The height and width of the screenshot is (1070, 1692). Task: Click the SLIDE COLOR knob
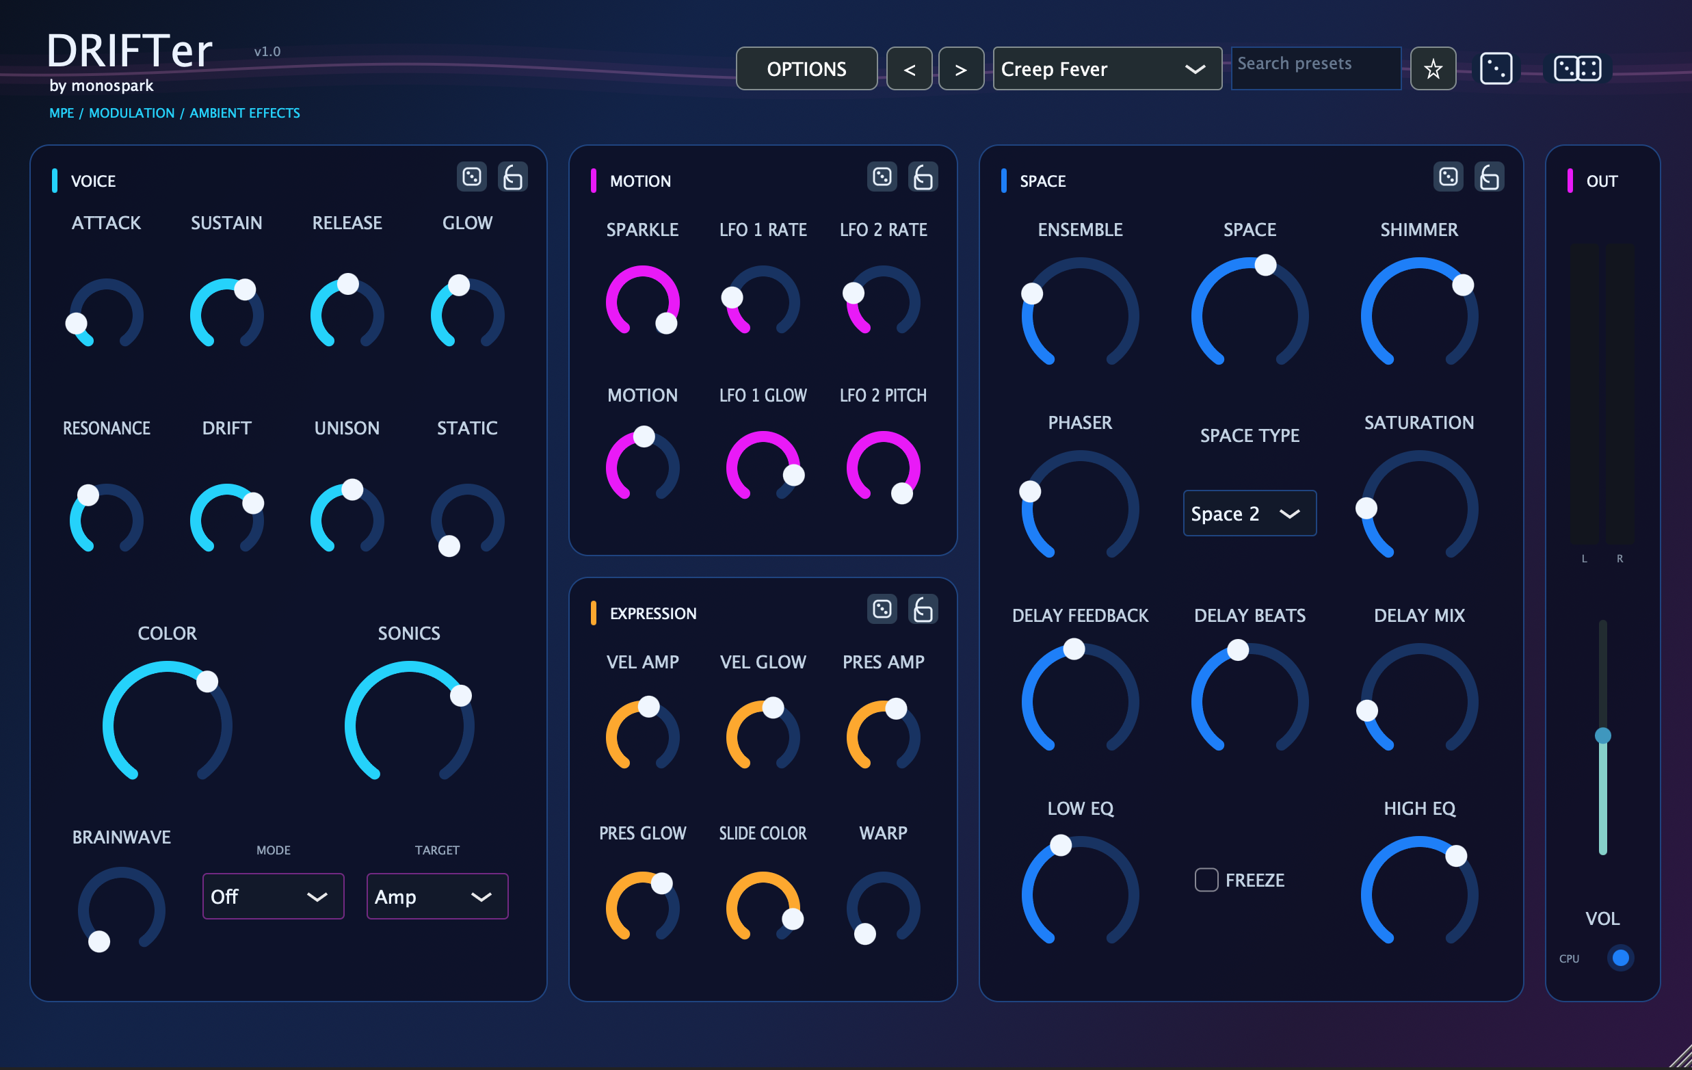coord(763,907)
